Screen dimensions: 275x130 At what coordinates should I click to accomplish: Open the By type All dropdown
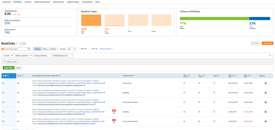(x=72, y=49)
